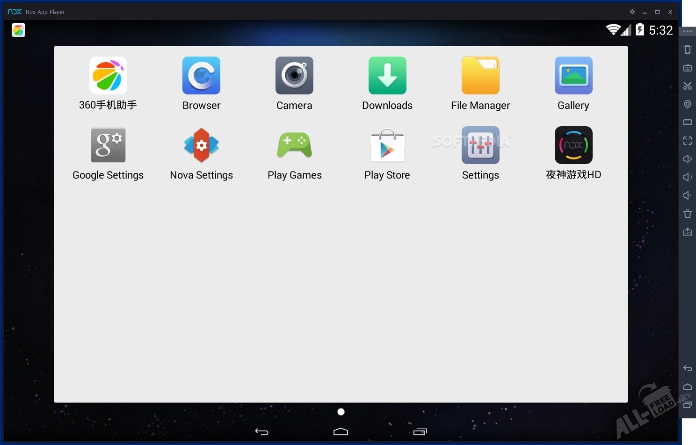Toggle fullscreen mode from the sidebar
The height and width of the screenshot is (445, 696).
(x=688, y=141)
